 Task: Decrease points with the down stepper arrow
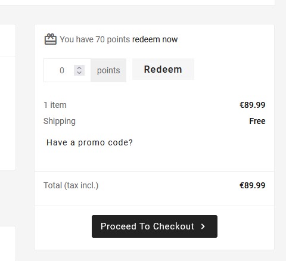79,73
